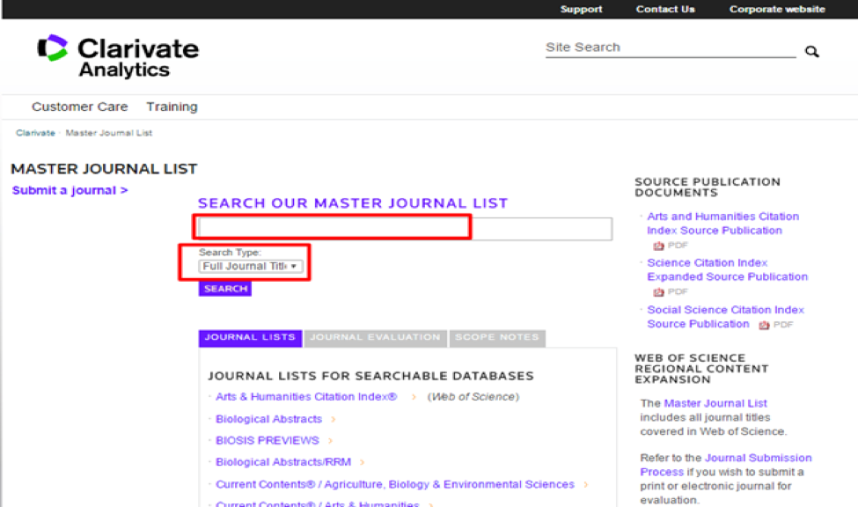Open PDF icon for Arts and Humanities source publication
Viewport: 858px width, 507px height.
[x=658, y=246]
